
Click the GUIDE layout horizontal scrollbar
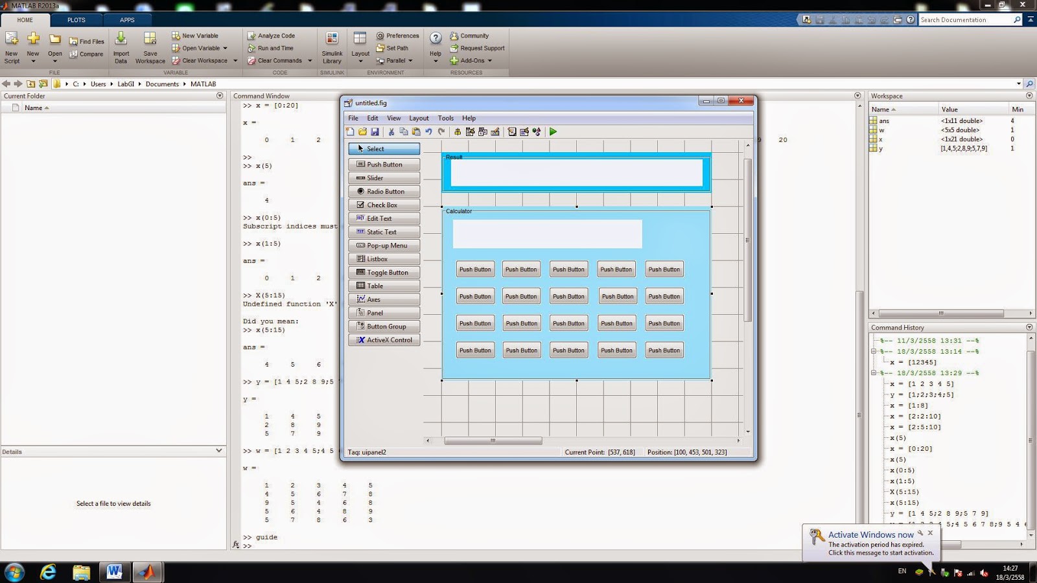pyautogui.click(x=493, y=440)
